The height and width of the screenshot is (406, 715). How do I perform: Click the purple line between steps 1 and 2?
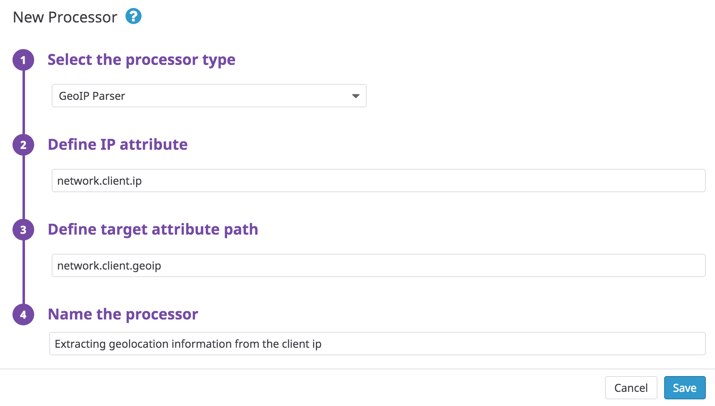pyautogui.click(x=24, y=102)
